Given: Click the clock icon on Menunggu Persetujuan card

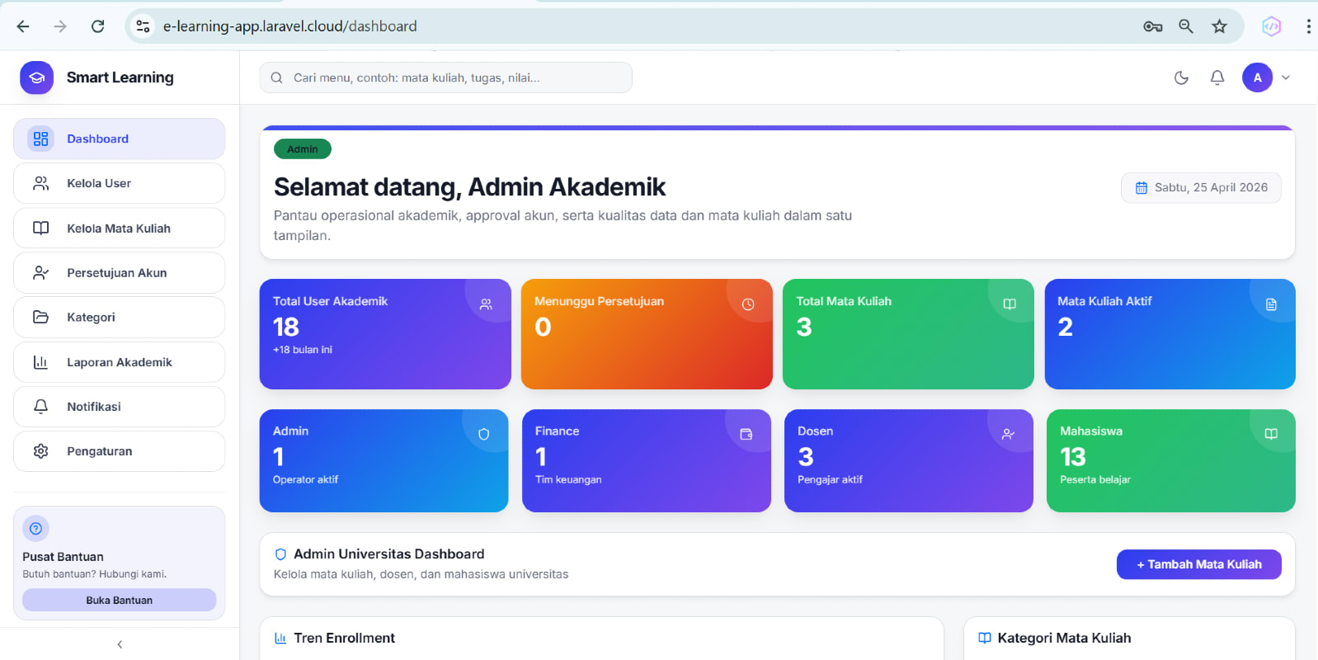Looking at the screenshot, I should 748,304.
